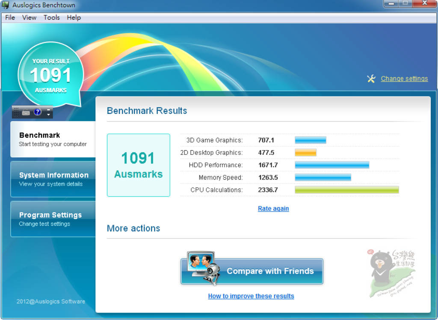Switch to the System Information tab
The height and width of the screenshot is (320, 438).
[x=53, y=179]
